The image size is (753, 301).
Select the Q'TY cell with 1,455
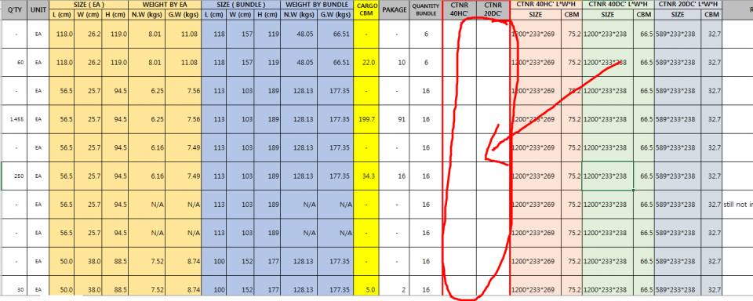14,119
